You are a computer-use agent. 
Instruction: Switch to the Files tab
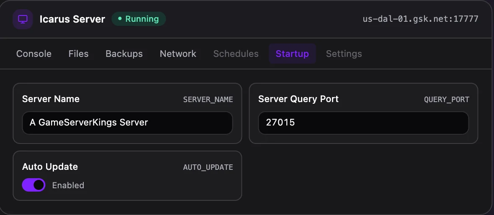click(x=78, y=54)
